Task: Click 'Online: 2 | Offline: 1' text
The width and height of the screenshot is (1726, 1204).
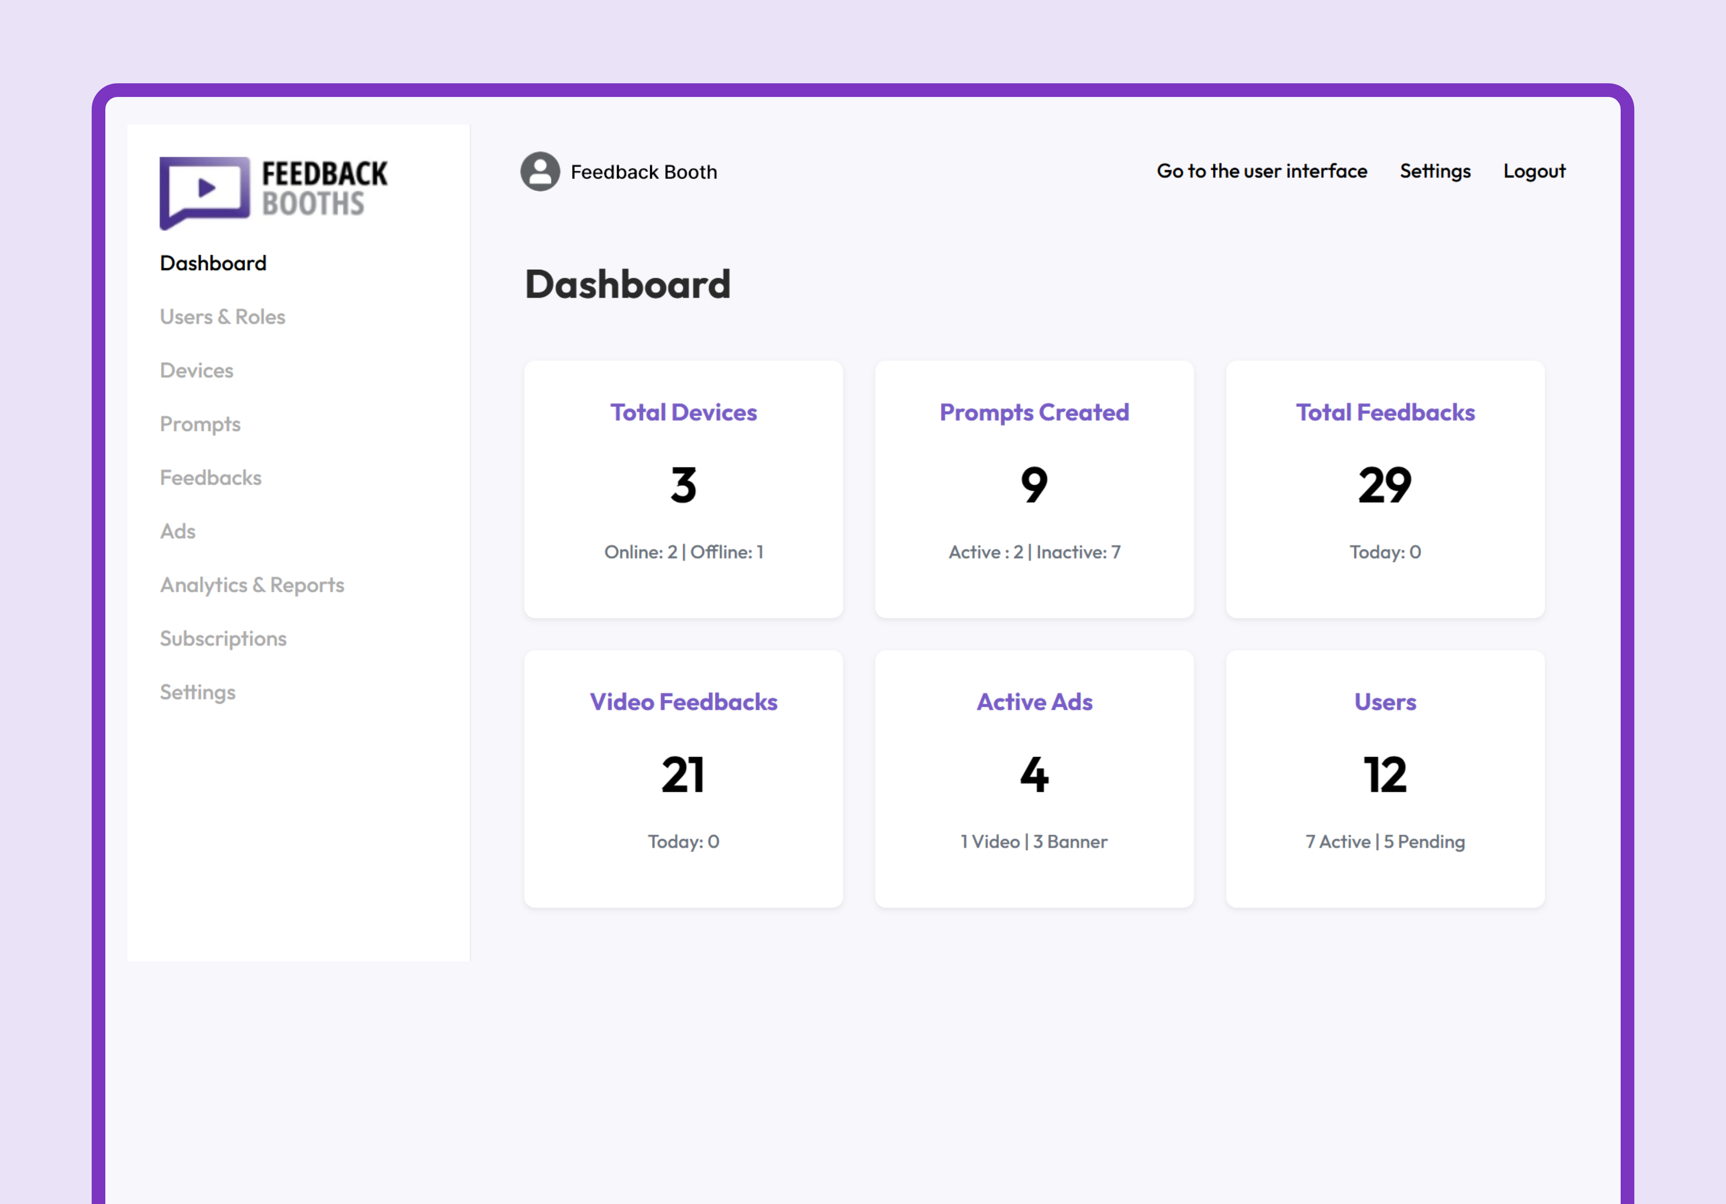Action: [x=683, y=552]
